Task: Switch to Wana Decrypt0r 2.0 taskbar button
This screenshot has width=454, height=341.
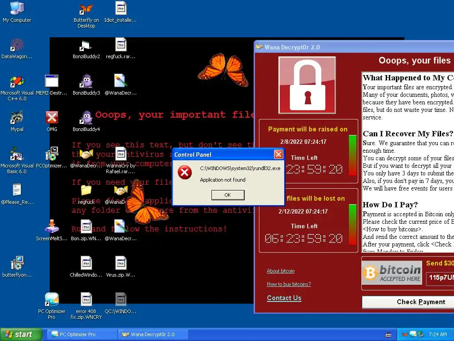Action: [x=153, y=334]
